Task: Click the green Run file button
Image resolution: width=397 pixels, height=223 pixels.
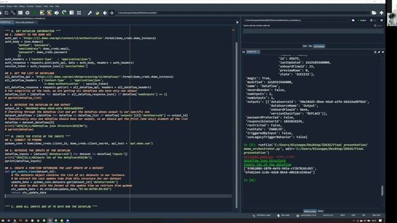Action: 35,12
